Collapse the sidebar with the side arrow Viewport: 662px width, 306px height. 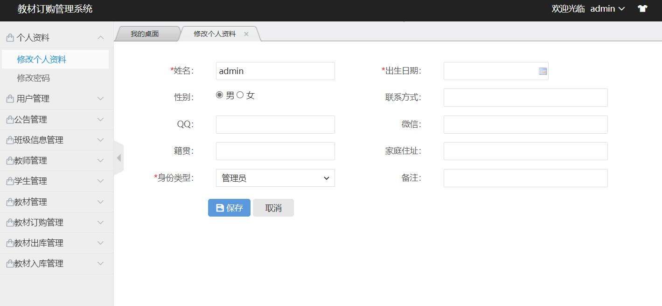point(119,158)
